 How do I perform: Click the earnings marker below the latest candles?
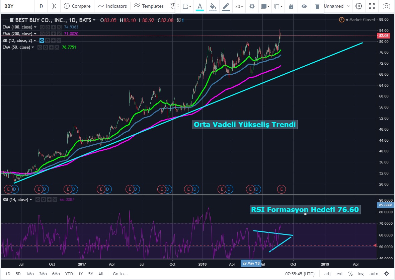pos(281,189)
